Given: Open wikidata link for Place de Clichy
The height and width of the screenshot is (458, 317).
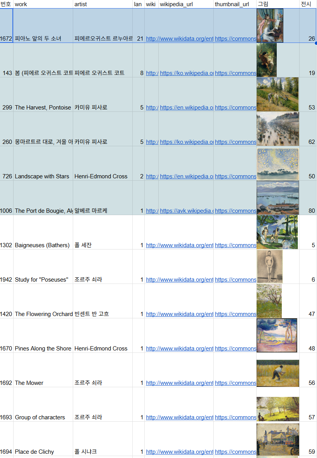Looking at the screenshot, I should coord(179,452).
